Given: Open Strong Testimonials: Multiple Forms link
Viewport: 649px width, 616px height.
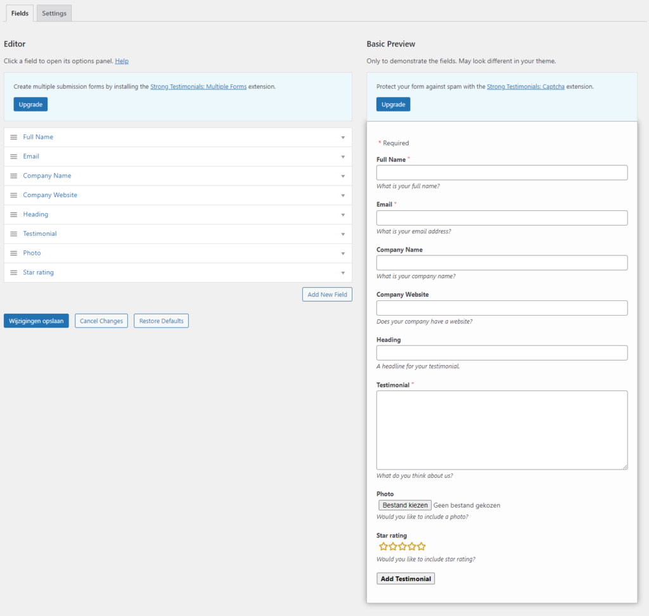Looking at the screenshot, I should 198,87.
